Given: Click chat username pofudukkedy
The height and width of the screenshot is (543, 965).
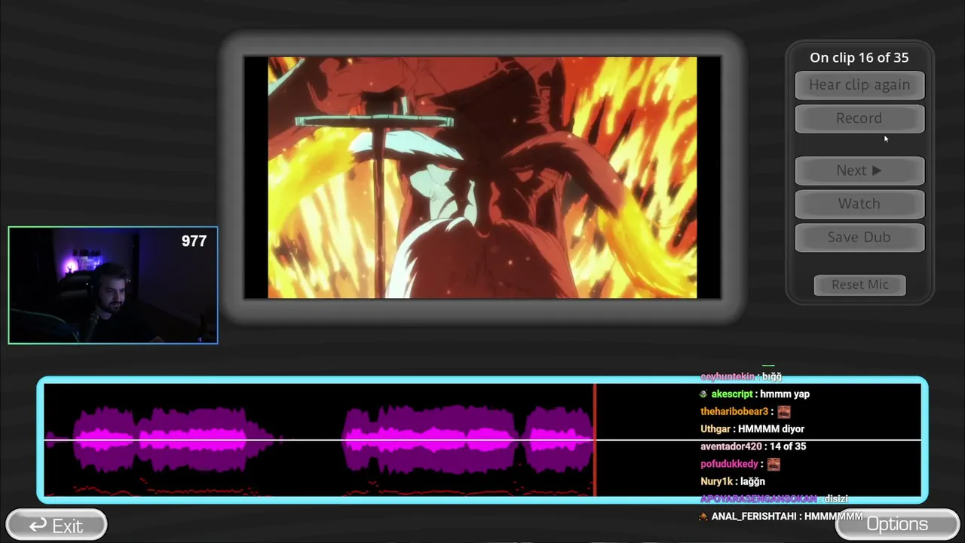Looking at the screenshot, I should coord(728,464).
